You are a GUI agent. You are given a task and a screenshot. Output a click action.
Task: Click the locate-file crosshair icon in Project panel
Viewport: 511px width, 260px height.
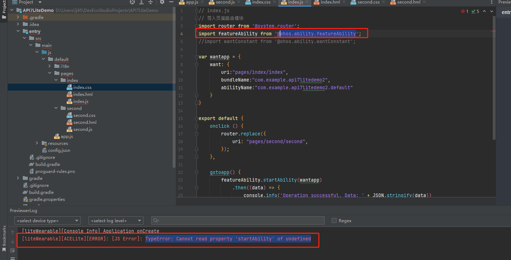[x=132, y=2]
